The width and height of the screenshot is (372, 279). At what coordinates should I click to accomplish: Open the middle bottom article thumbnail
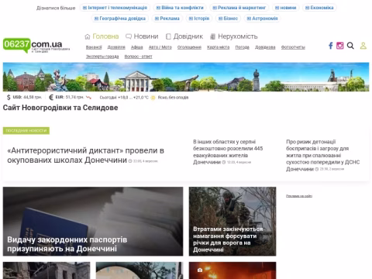coord(139,270)
